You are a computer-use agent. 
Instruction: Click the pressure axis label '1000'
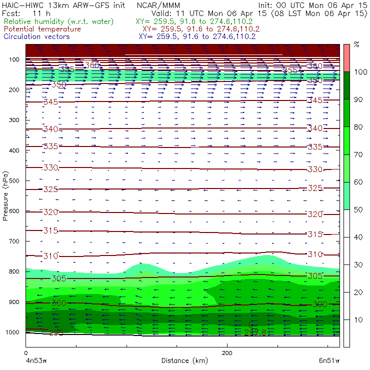(x=12, y=332)
